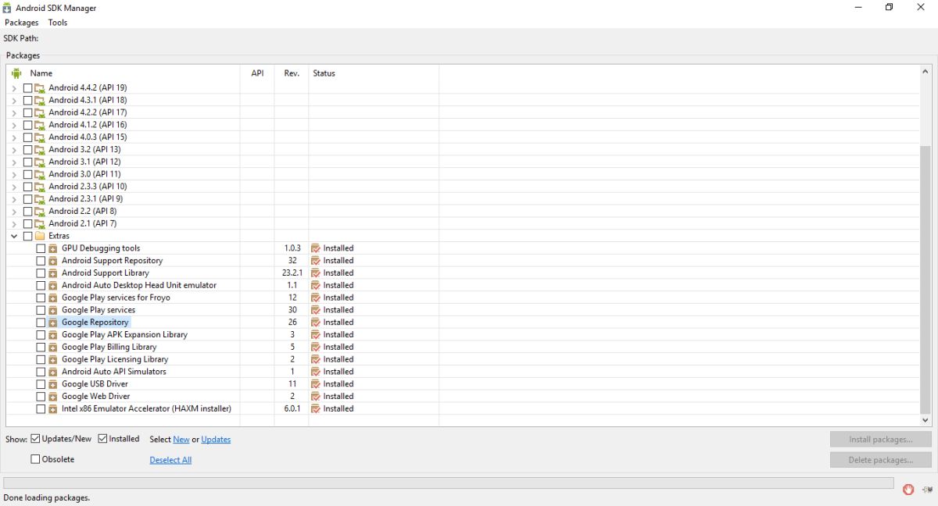Image resolution: width=938 pixels, height=506 pixels.
Task: Open the Packages menu
Action: [21, 23]
